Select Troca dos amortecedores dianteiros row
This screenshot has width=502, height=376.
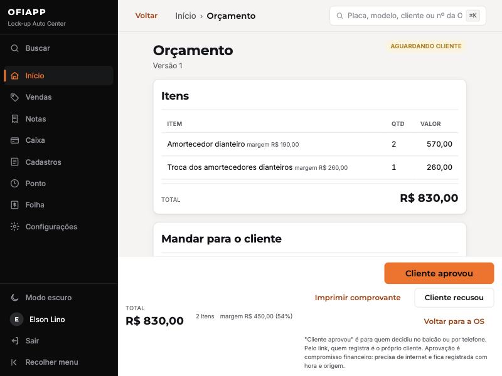[x=309, y=167]
